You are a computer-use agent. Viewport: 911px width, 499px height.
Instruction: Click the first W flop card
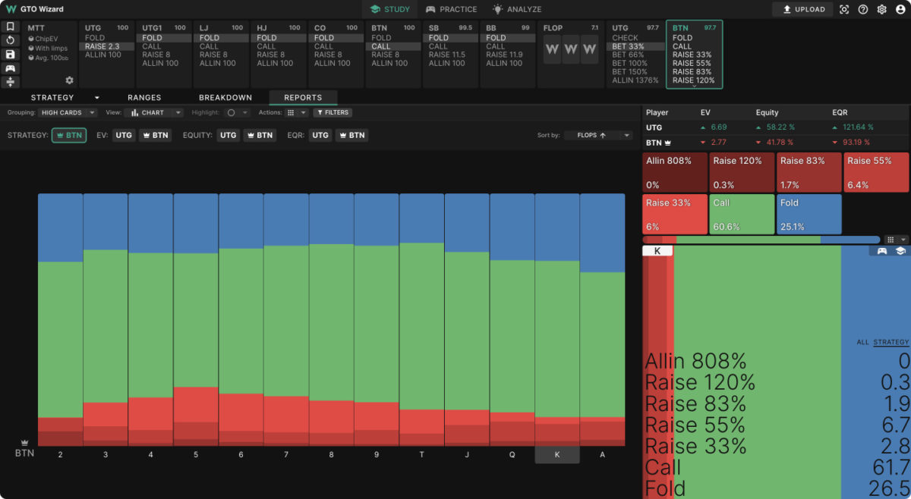(x=552, y=49)
